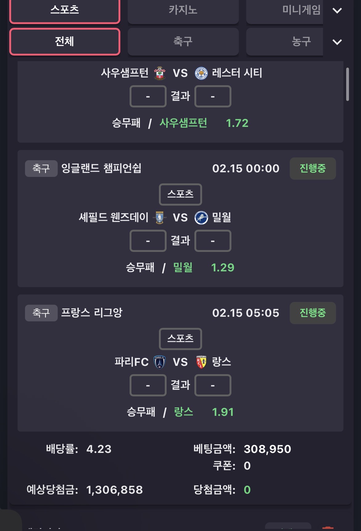The height and width of the screenshot is (531, 361).
Task: Click the bet list vertical scrollbar
Action: (x=347, y=84)
